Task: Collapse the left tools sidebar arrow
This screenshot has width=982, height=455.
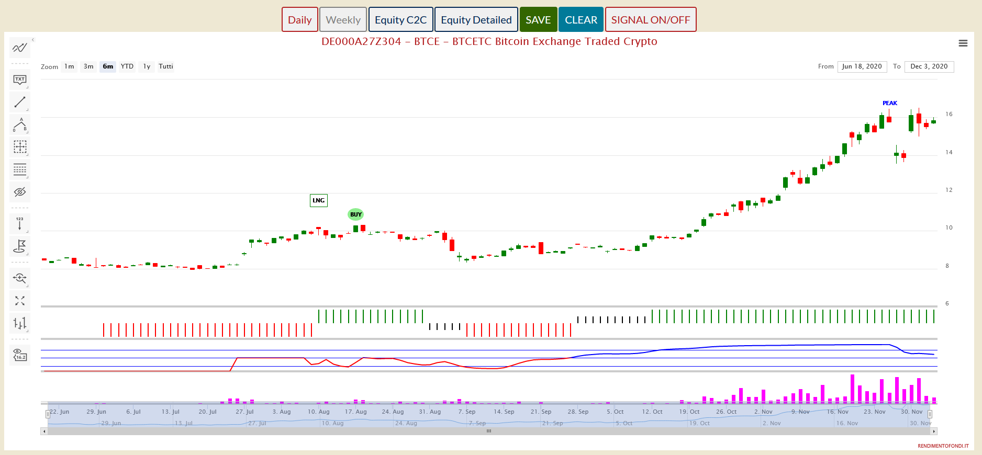Action: [33, 40]
